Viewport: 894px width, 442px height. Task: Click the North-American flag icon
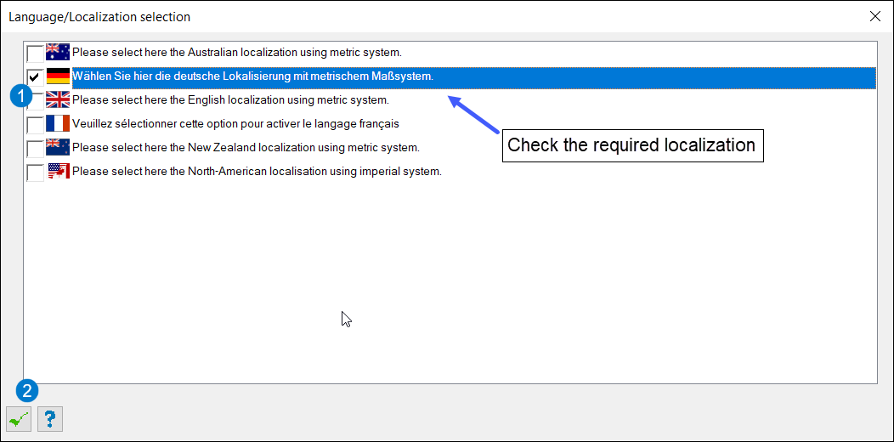click(x=58, y=171)
